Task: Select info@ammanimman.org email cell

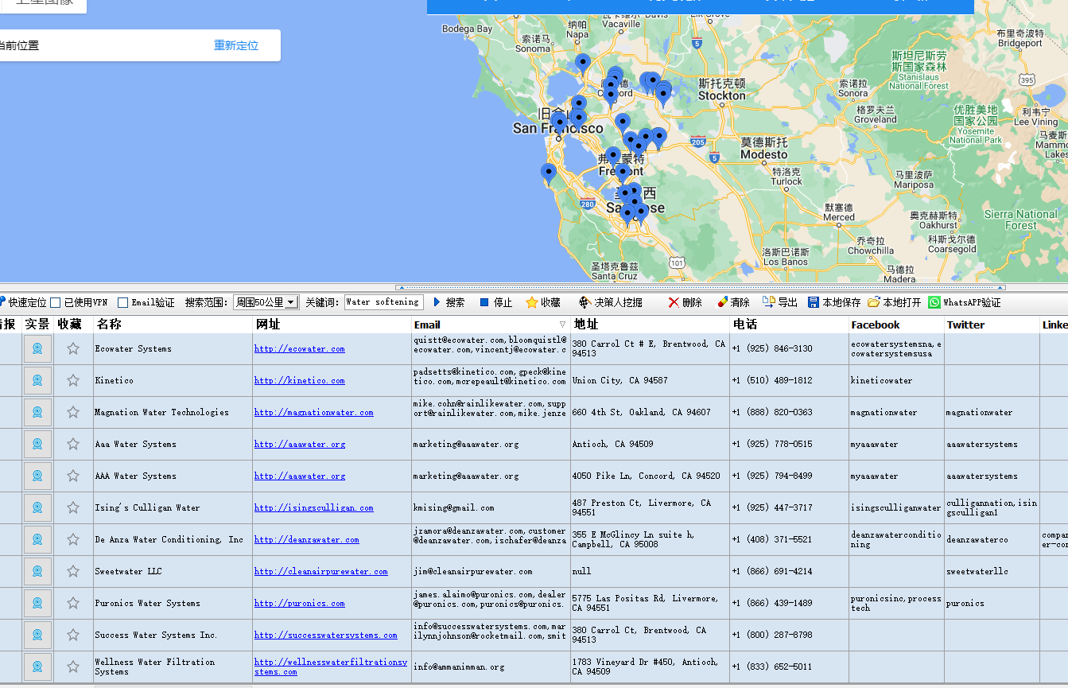Action: 491,667
